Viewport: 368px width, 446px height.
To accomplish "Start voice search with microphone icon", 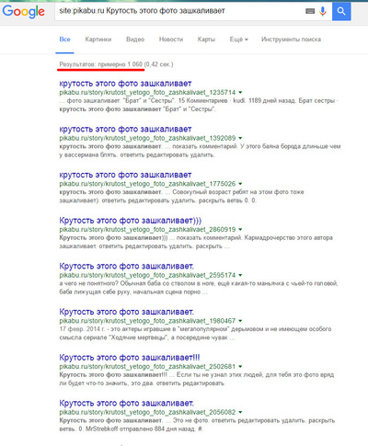I will [323, 11].
